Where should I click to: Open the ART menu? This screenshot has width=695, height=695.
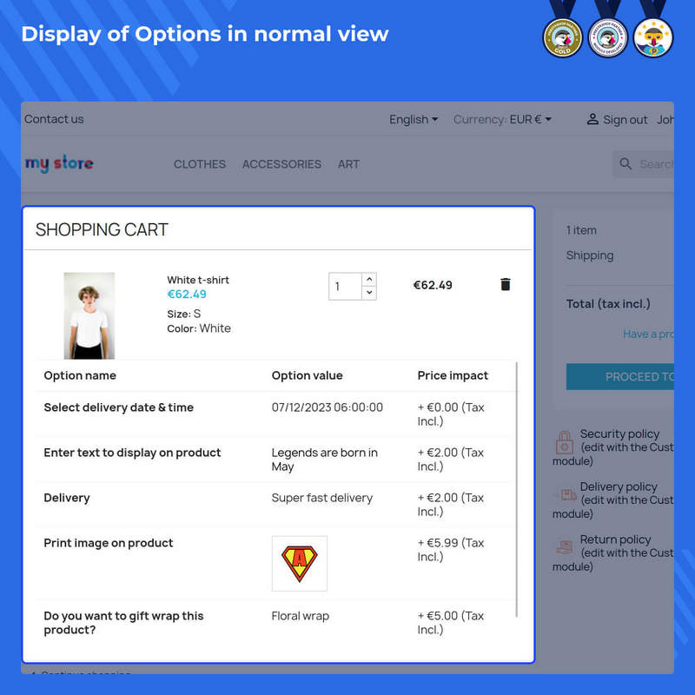click(348, 164)
